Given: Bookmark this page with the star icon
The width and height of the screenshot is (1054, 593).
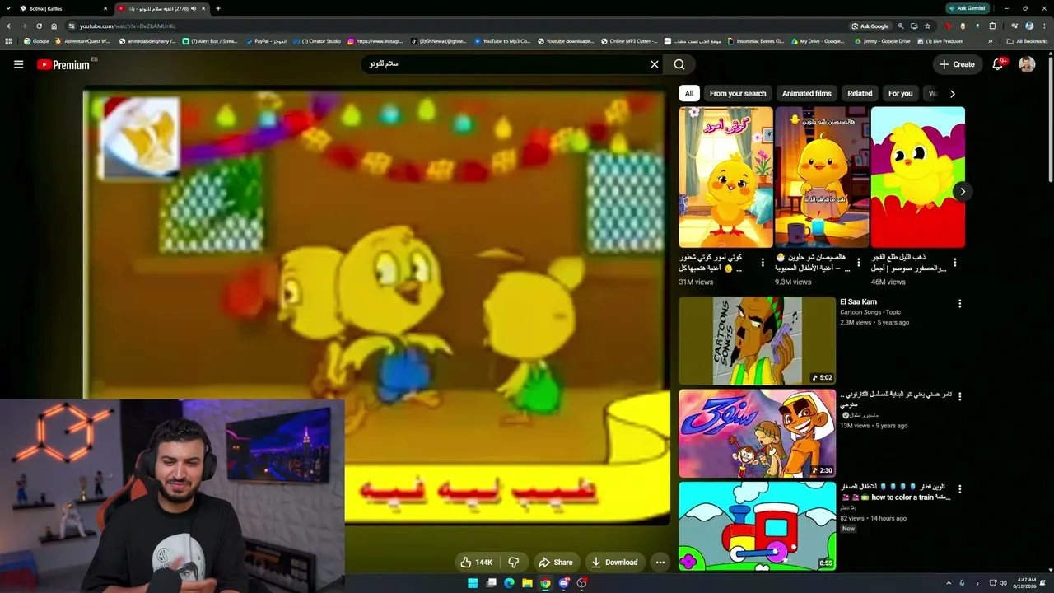Looking at the screenshot, I should tap(927, 26).
